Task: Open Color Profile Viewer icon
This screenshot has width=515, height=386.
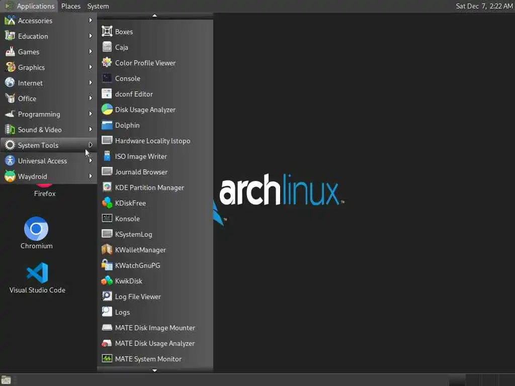Action: (107, 62)
